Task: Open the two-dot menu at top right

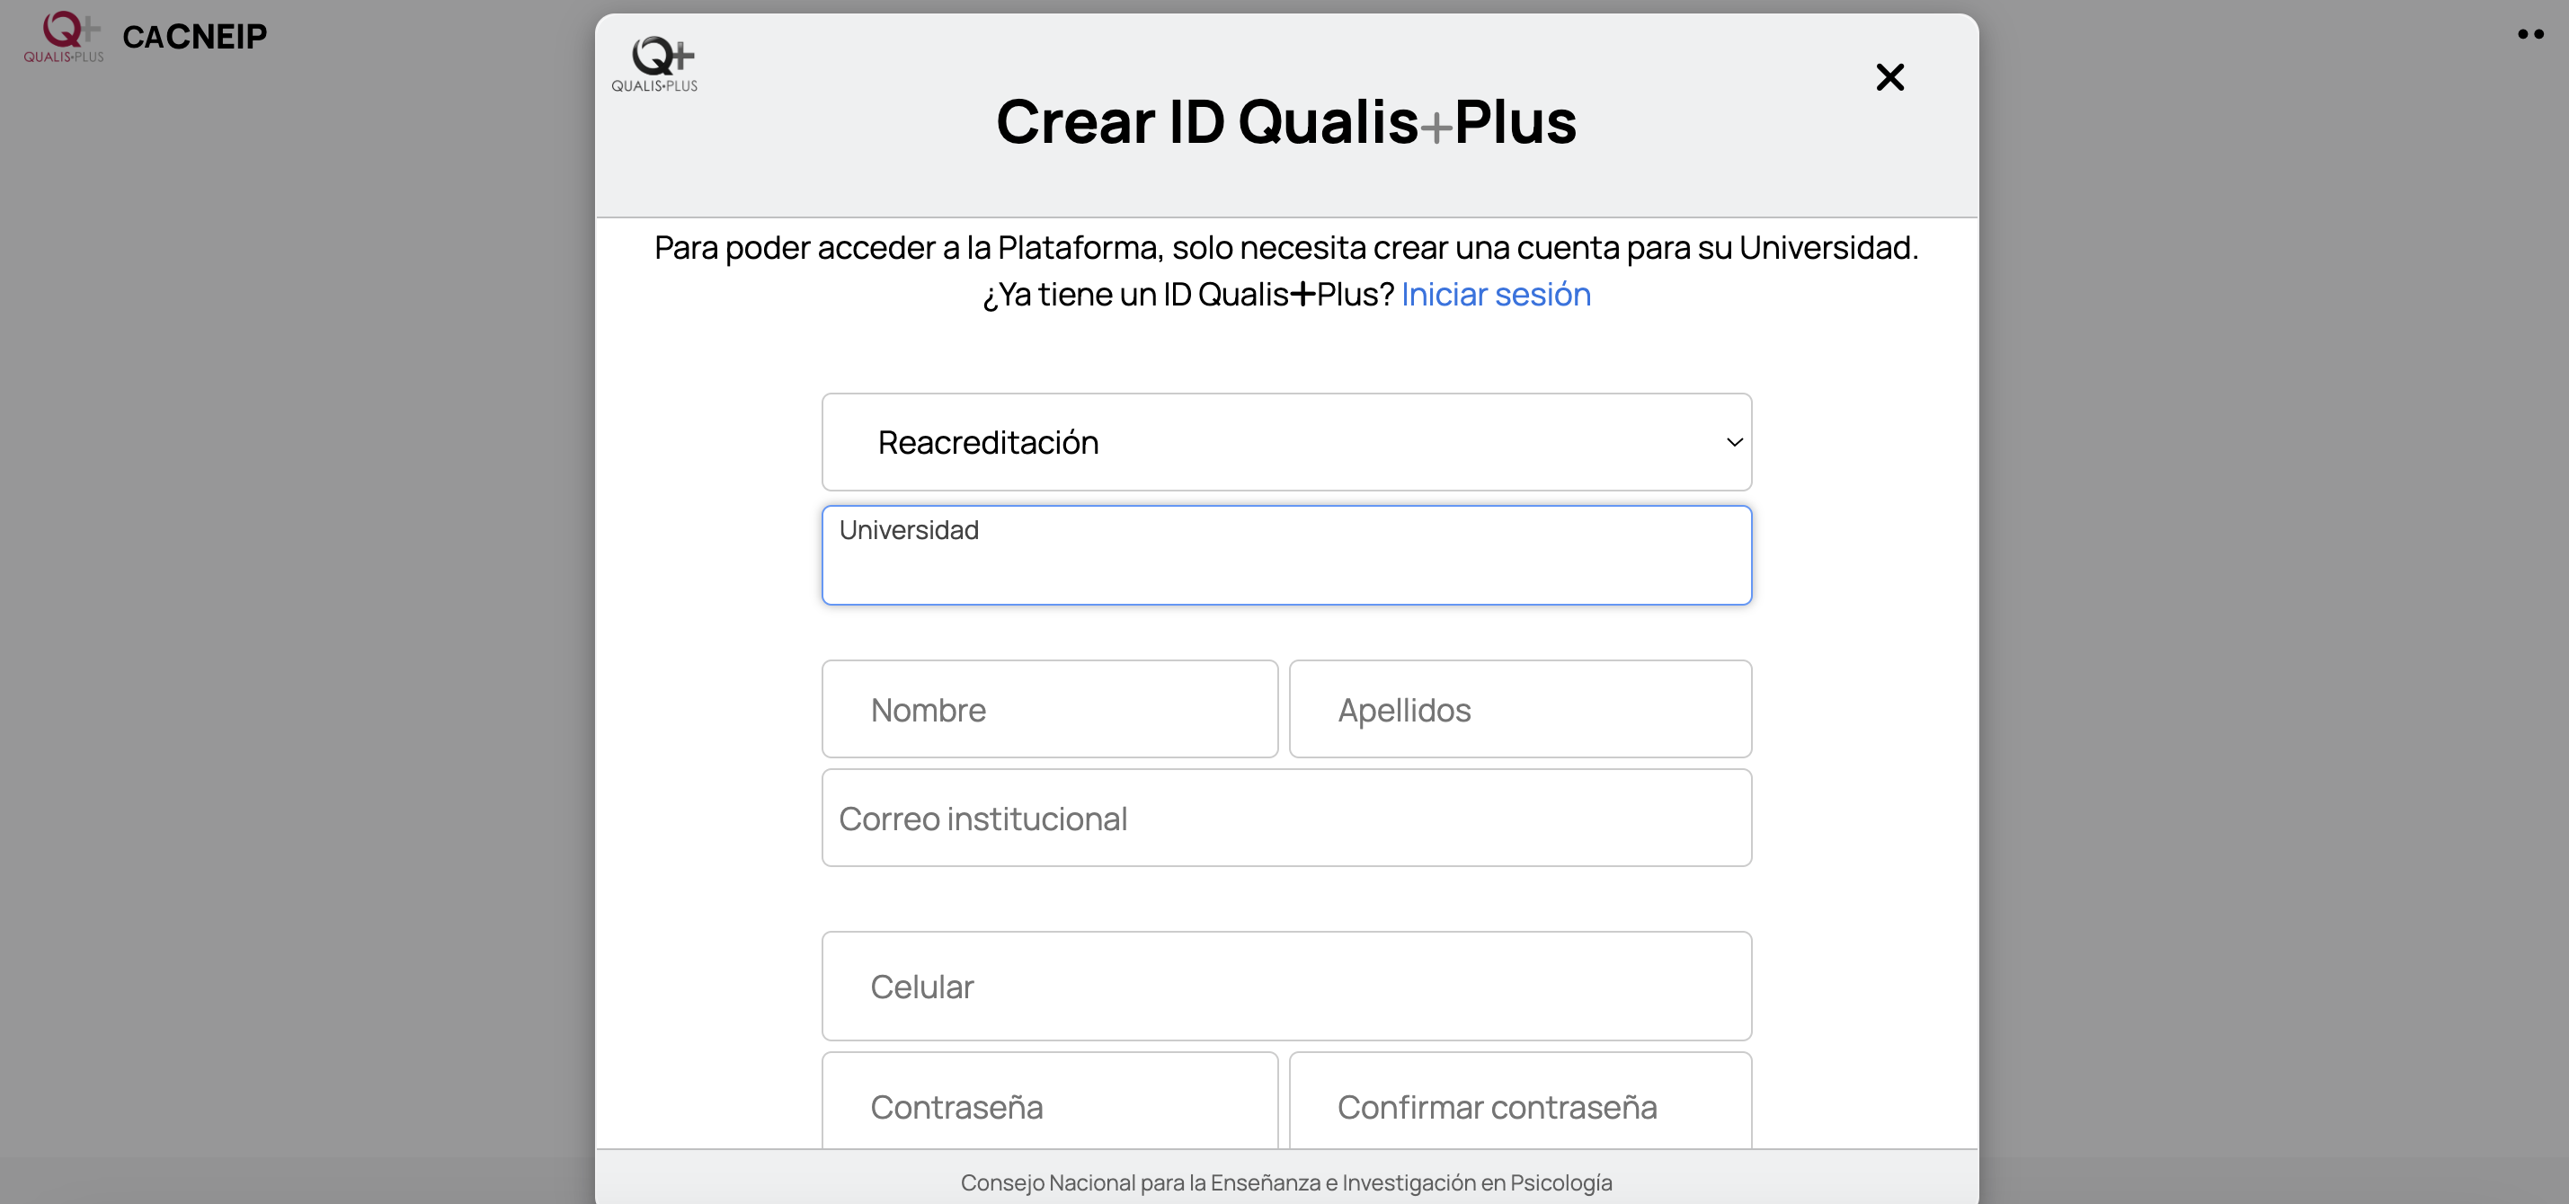Action: coord(2530,34)
